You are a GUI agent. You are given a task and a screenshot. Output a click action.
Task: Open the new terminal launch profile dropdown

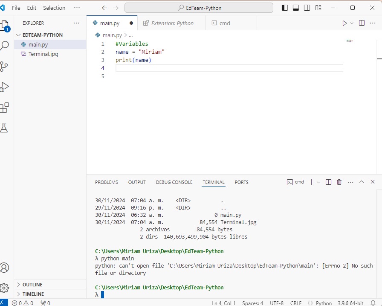click(318, 182)
